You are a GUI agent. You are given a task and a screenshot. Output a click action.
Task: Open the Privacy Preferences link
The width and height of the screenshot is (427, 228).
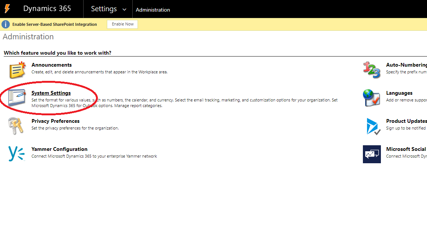point(55,121)
